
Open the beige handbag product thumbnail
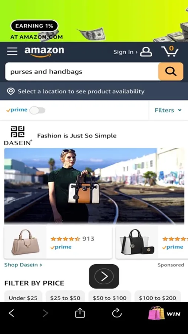click(x=25, y=242)
